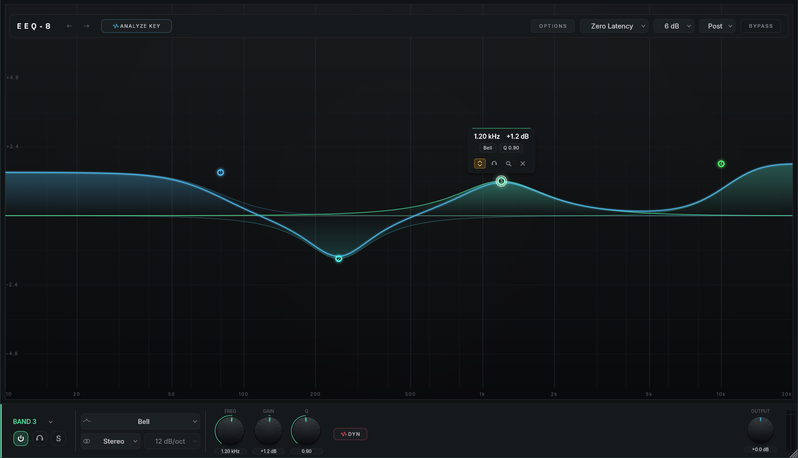Screen dimensions: 798x458
Task: Click the undo back arrow
Action: (69, 26)
